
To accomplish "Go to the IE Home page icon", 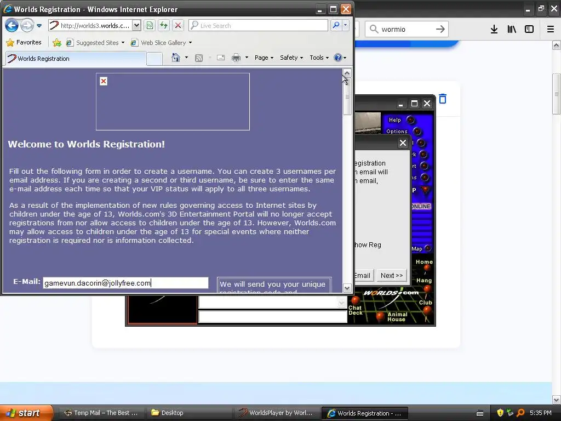I will click(x=176, y=57).
